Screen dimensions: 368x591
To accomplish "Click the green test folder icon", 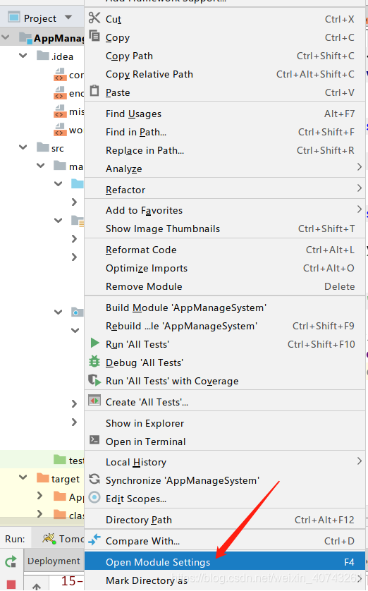I will [x=60, y=459].
